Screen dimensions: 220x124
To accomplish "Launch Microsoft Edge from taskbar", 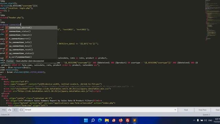I will tap(100, 120).
